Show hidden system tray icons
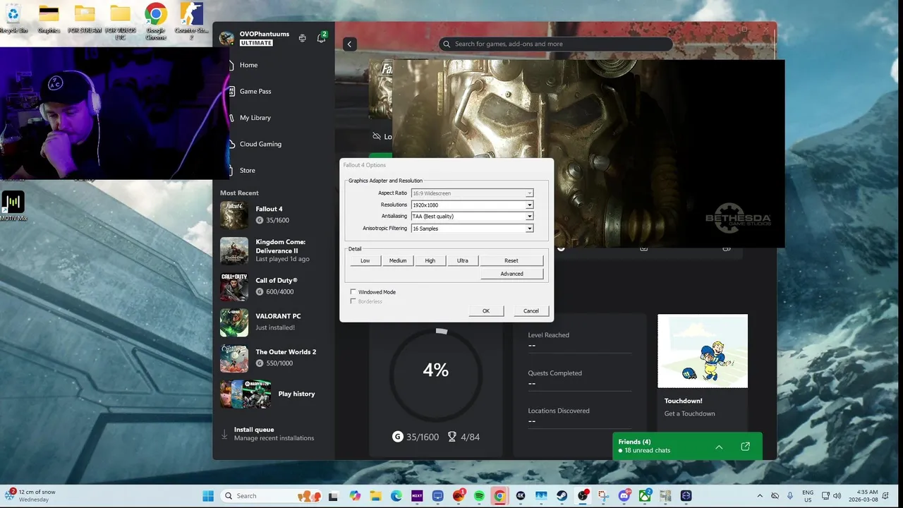The width and height of the screenshot is (903, 508). click(760, 496)
